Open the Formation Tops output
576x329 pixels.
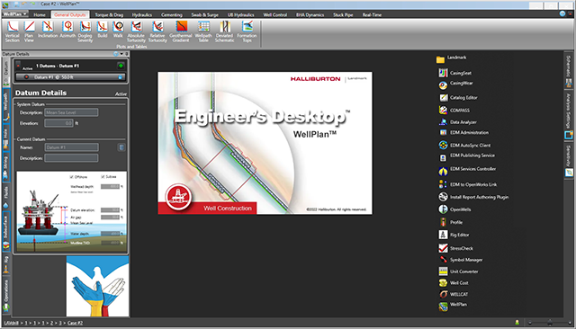click(x=247, y=31)
